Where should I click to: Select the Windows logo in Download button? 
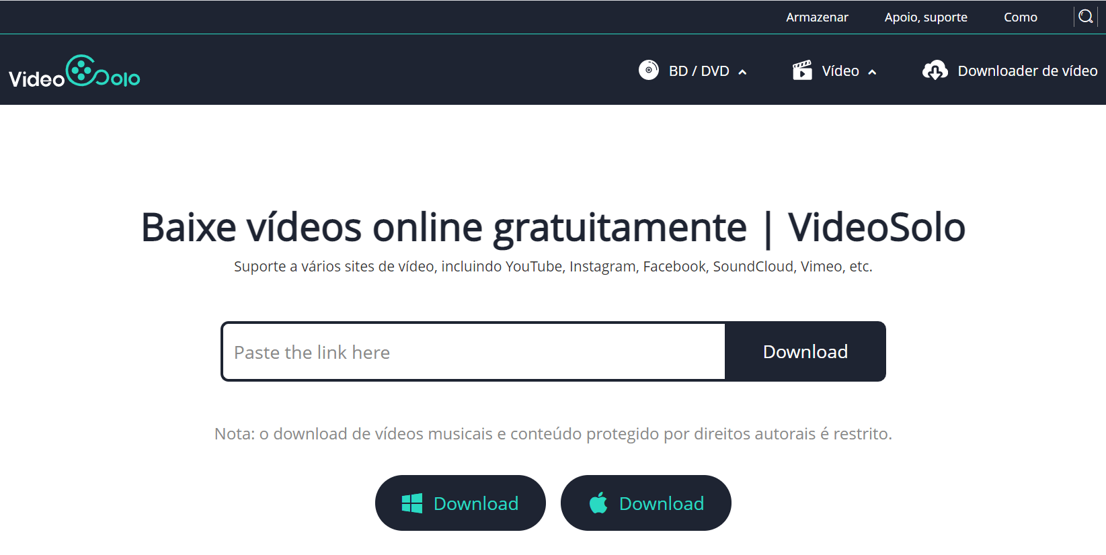tap(412, 503)
